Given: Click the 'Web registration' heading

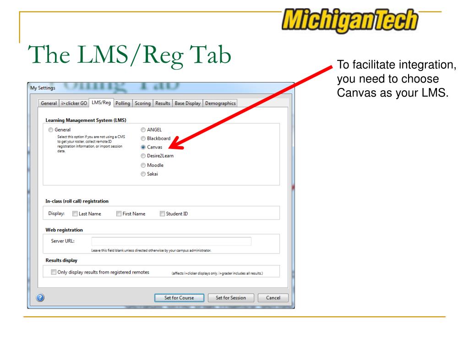Looking at the screenshot, I should (x=64, y=230).
